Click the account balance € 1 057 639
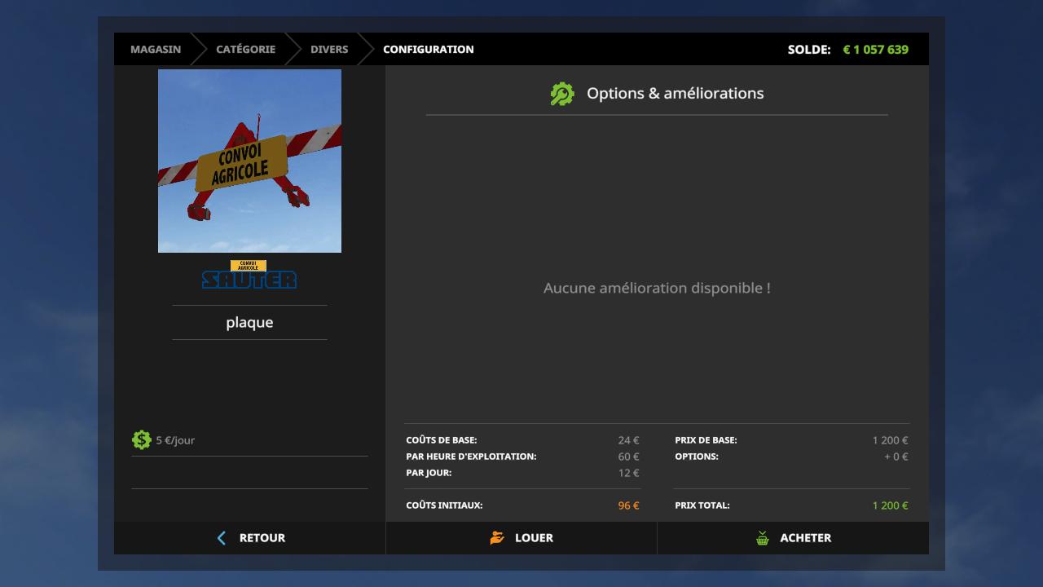Image resolution: width=1043 pixels, height=587 pixels. [875, 50]
